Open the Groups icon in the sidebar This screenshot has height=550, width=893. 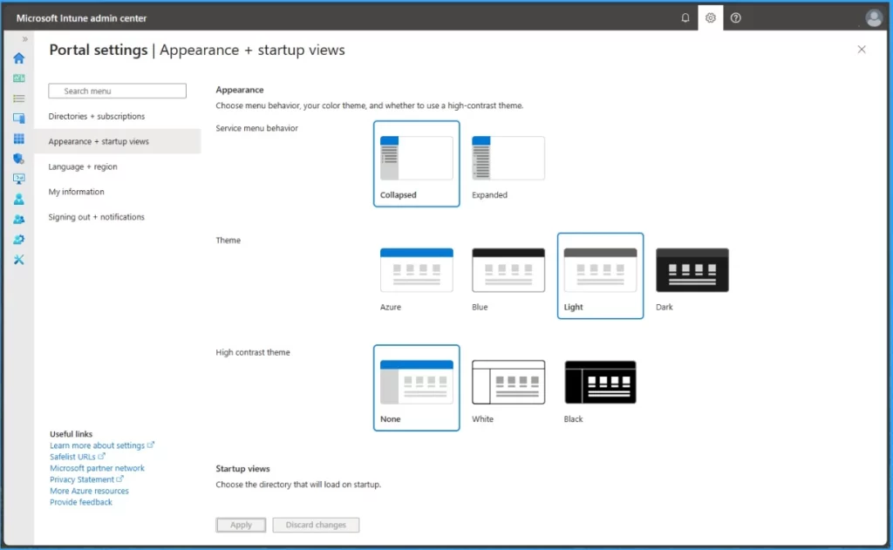coord(19,219)
